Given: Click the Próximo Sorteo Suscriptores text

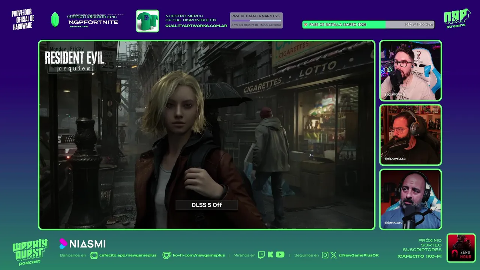Looking at the screenshot, I should click(422, 245).
